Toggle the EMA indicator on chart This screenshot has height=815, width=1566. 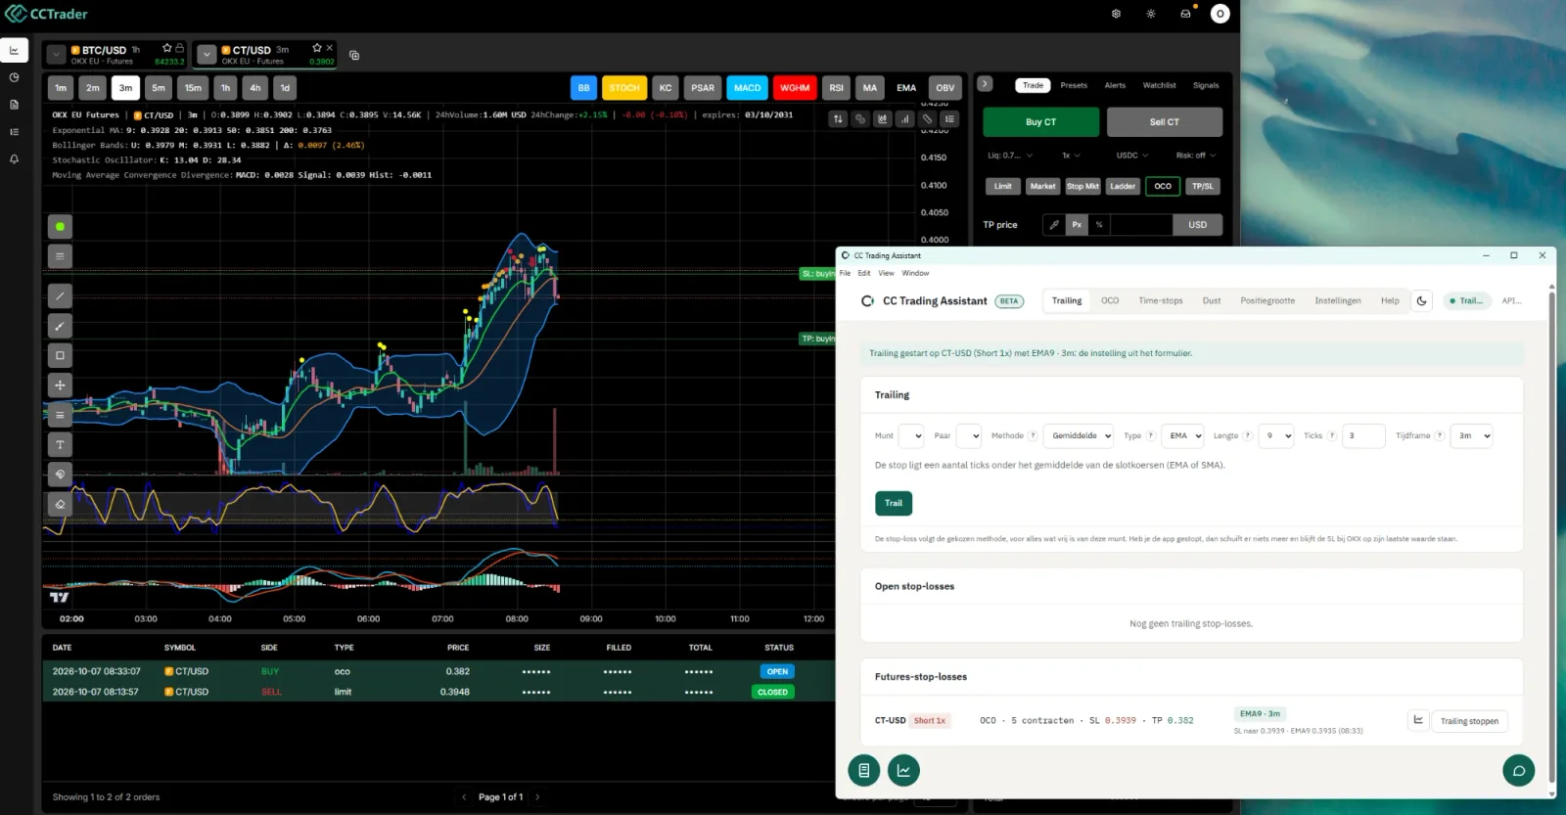coord(906,88)
